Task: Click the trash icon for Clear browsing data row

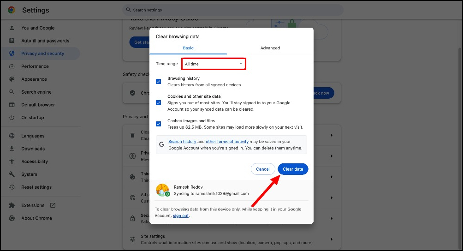Action: pyautogui.click(x=132, y=135)
